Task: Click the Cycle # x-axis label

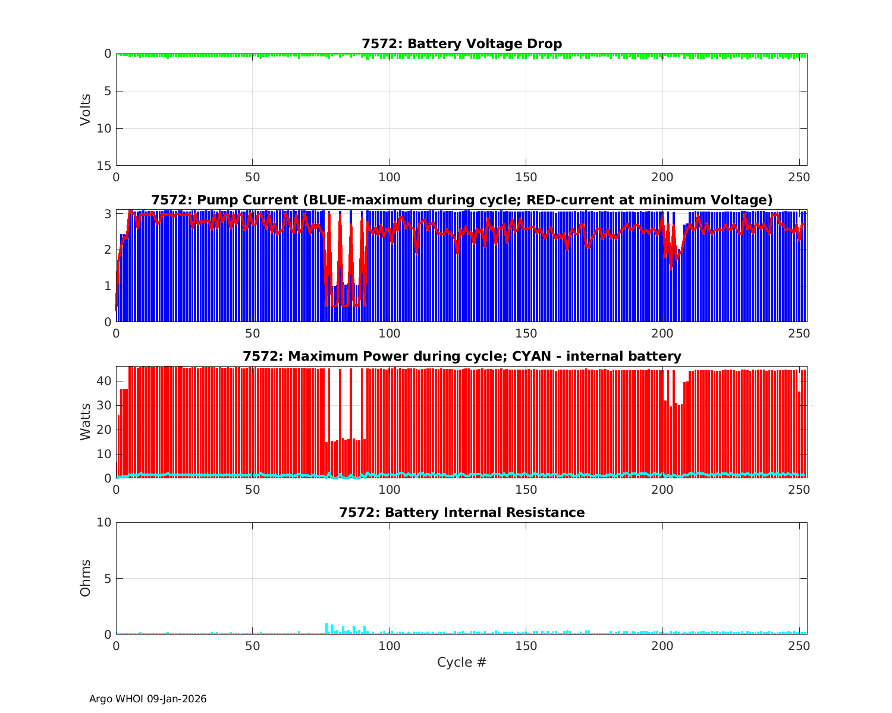Action: [x=461, y=662]
